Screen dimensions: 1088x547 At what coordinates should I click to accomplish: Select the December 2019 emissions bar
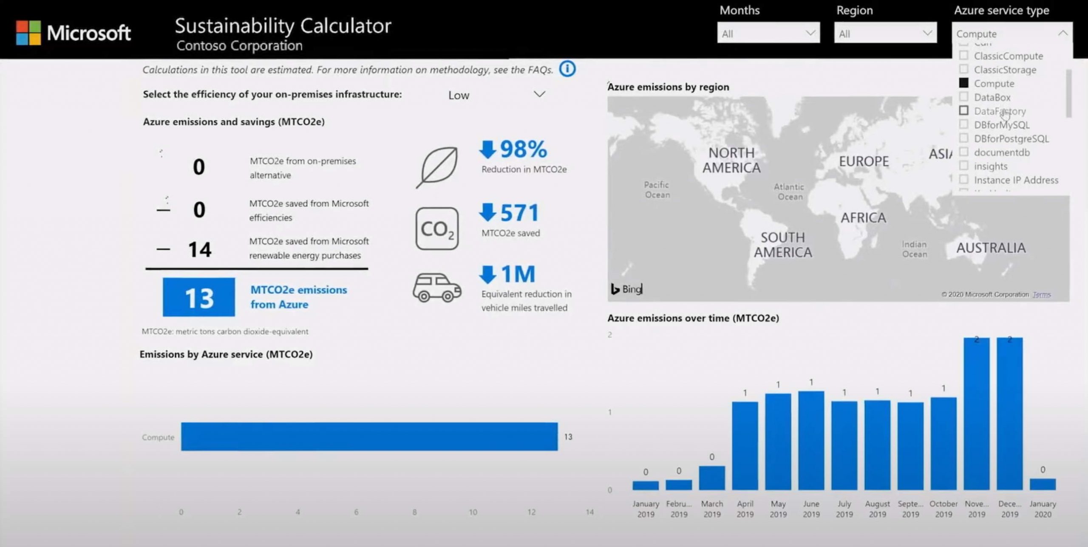(x=1010, y=414)
